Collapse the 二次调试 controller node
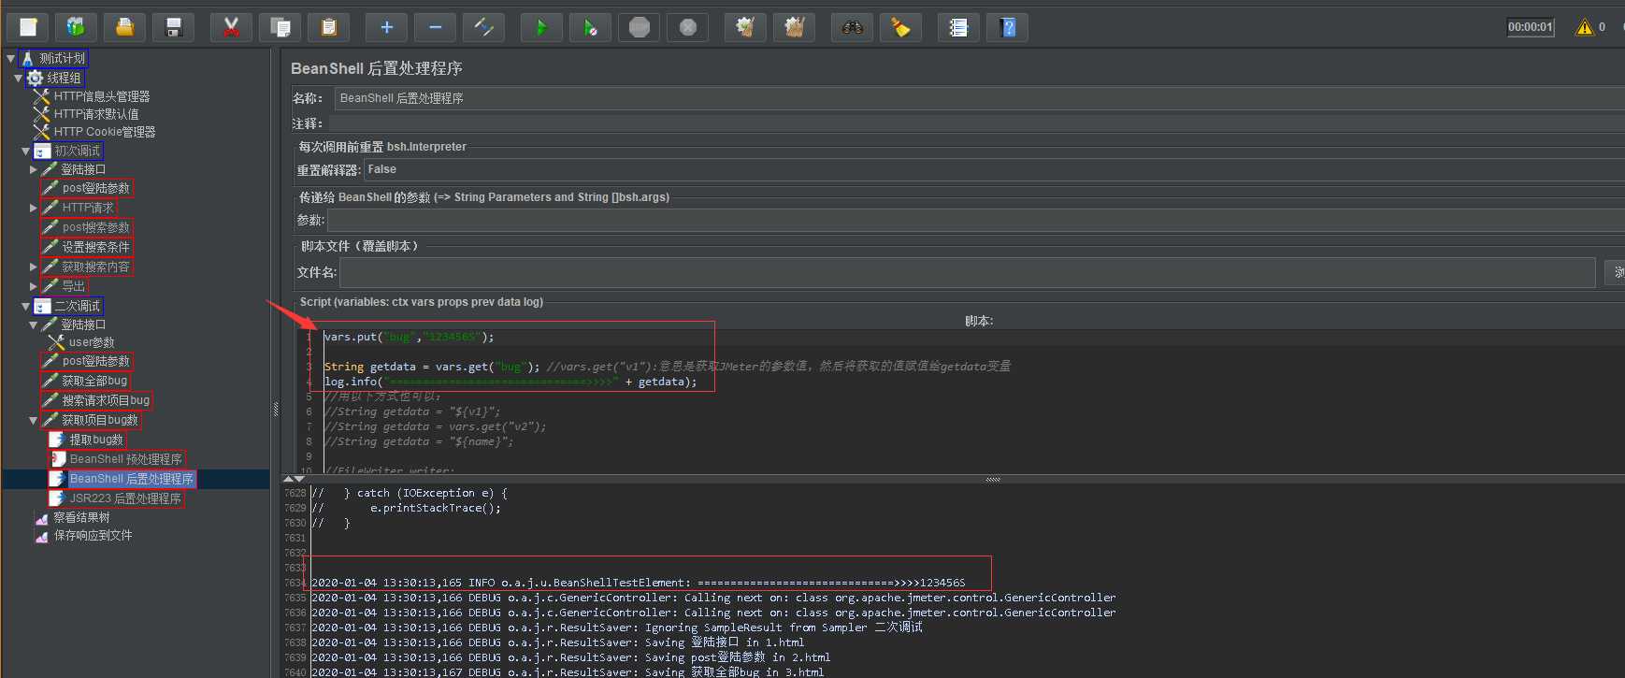 [25, 306]
